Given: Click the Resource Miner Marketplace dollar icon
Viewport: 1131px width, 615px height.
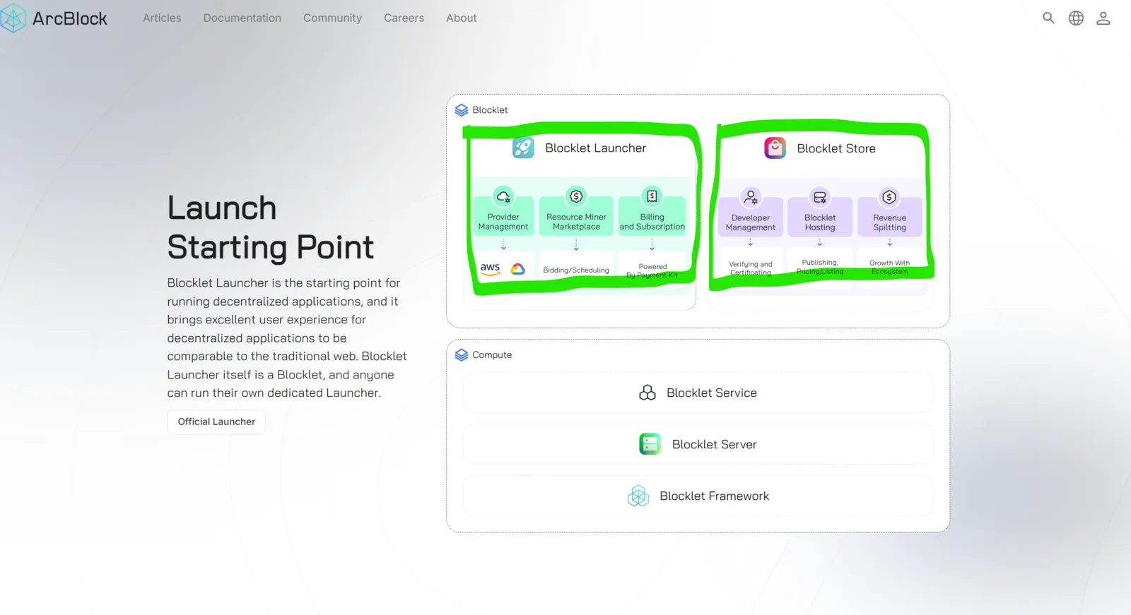Looking at the screenshot, I should click(576, 196).
